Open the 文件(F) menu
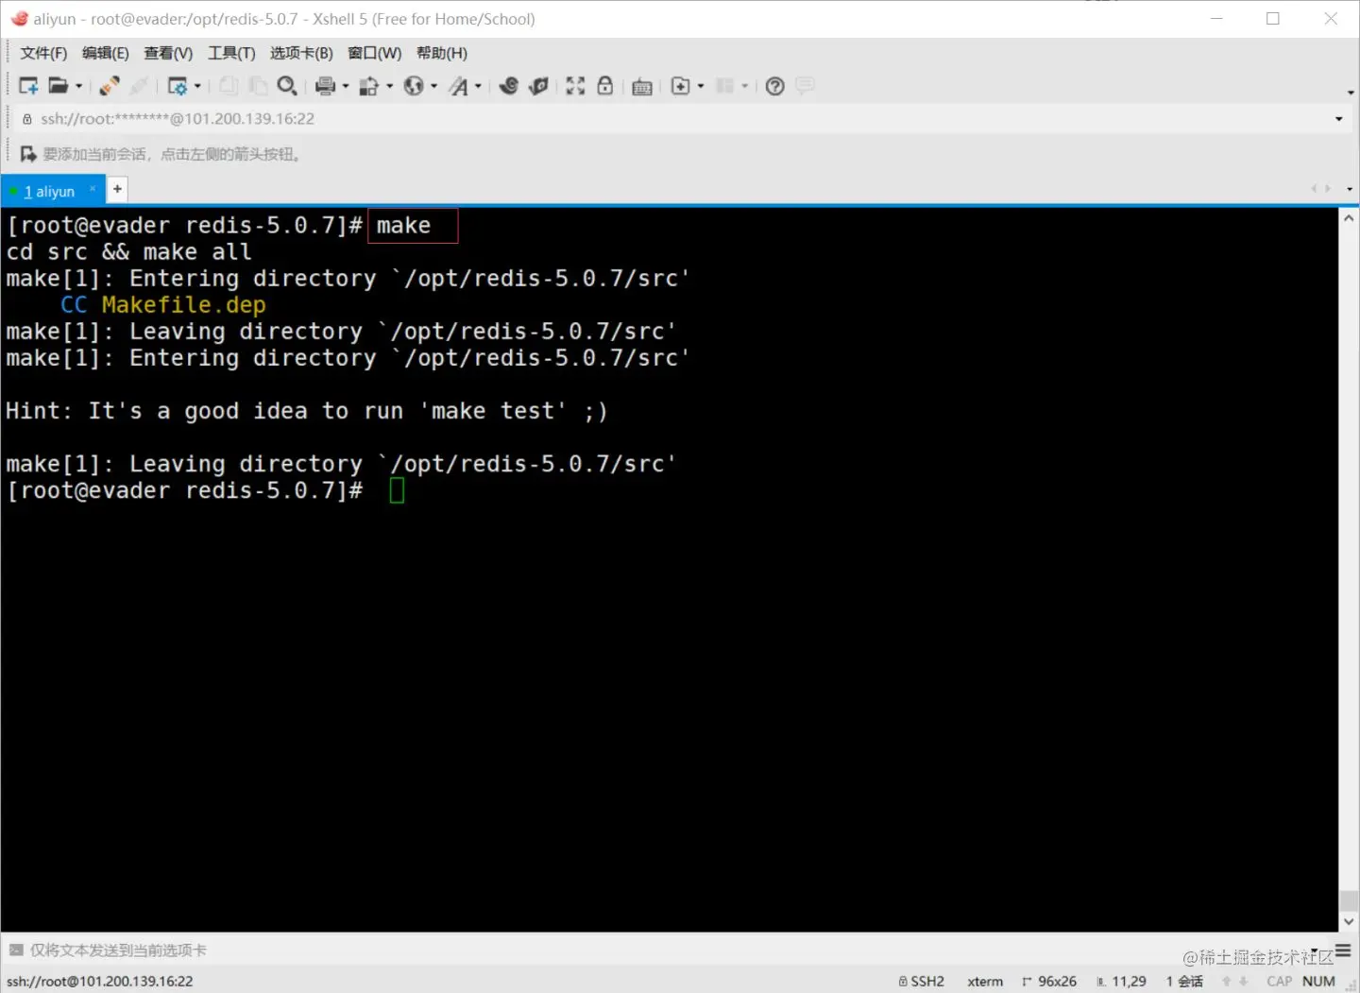 coord(43,53)
